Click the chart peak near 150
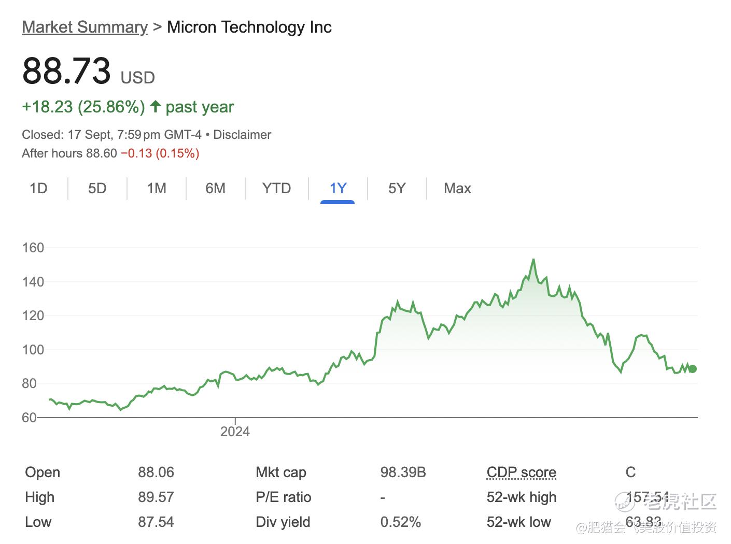The width and height of the screenshot is (731, 544). 533,260
